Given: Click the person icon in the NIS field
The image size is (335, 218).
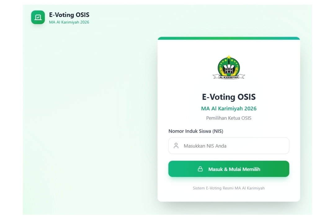Looking at the screenshot, I should pyautogui.click(x=176, y=146).
